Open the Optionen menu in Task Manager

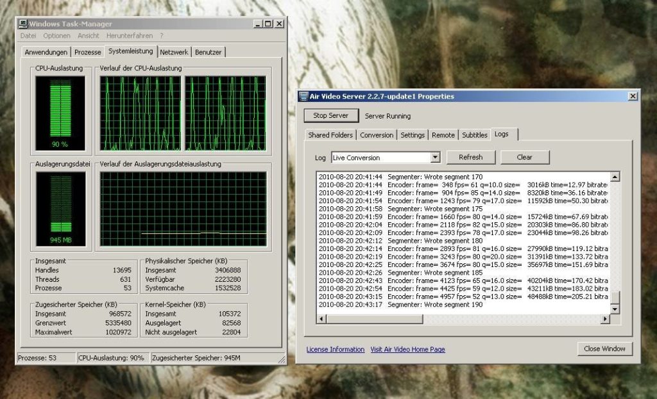click(x=56, y=36)
